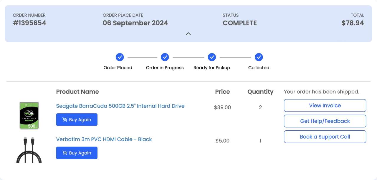377x180 pixels.
Task: Click the order date 06 September 2024
Action: (135, 23)
